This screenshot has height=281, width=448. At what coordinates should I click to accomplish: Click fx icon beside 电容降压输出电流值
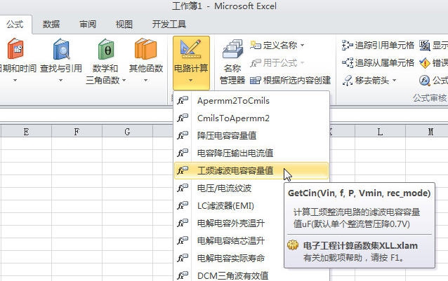coord(183,153)
